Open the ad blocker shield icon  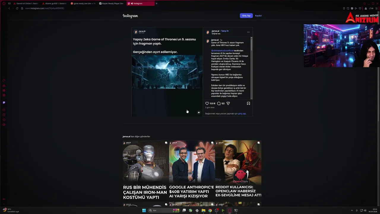[x=352, y=8]
